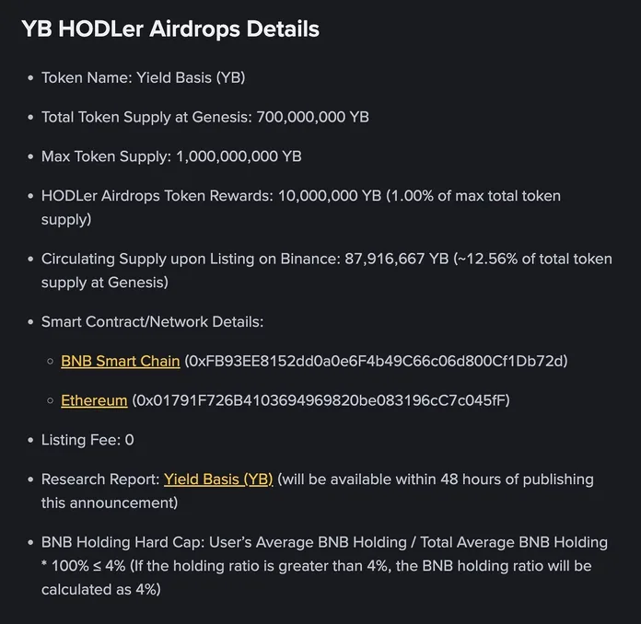The width and height of the screenshot is (641, 624).
Task: Open the BNB Smart Chain link
Action: pyautogui.click(x=120, y=361)
